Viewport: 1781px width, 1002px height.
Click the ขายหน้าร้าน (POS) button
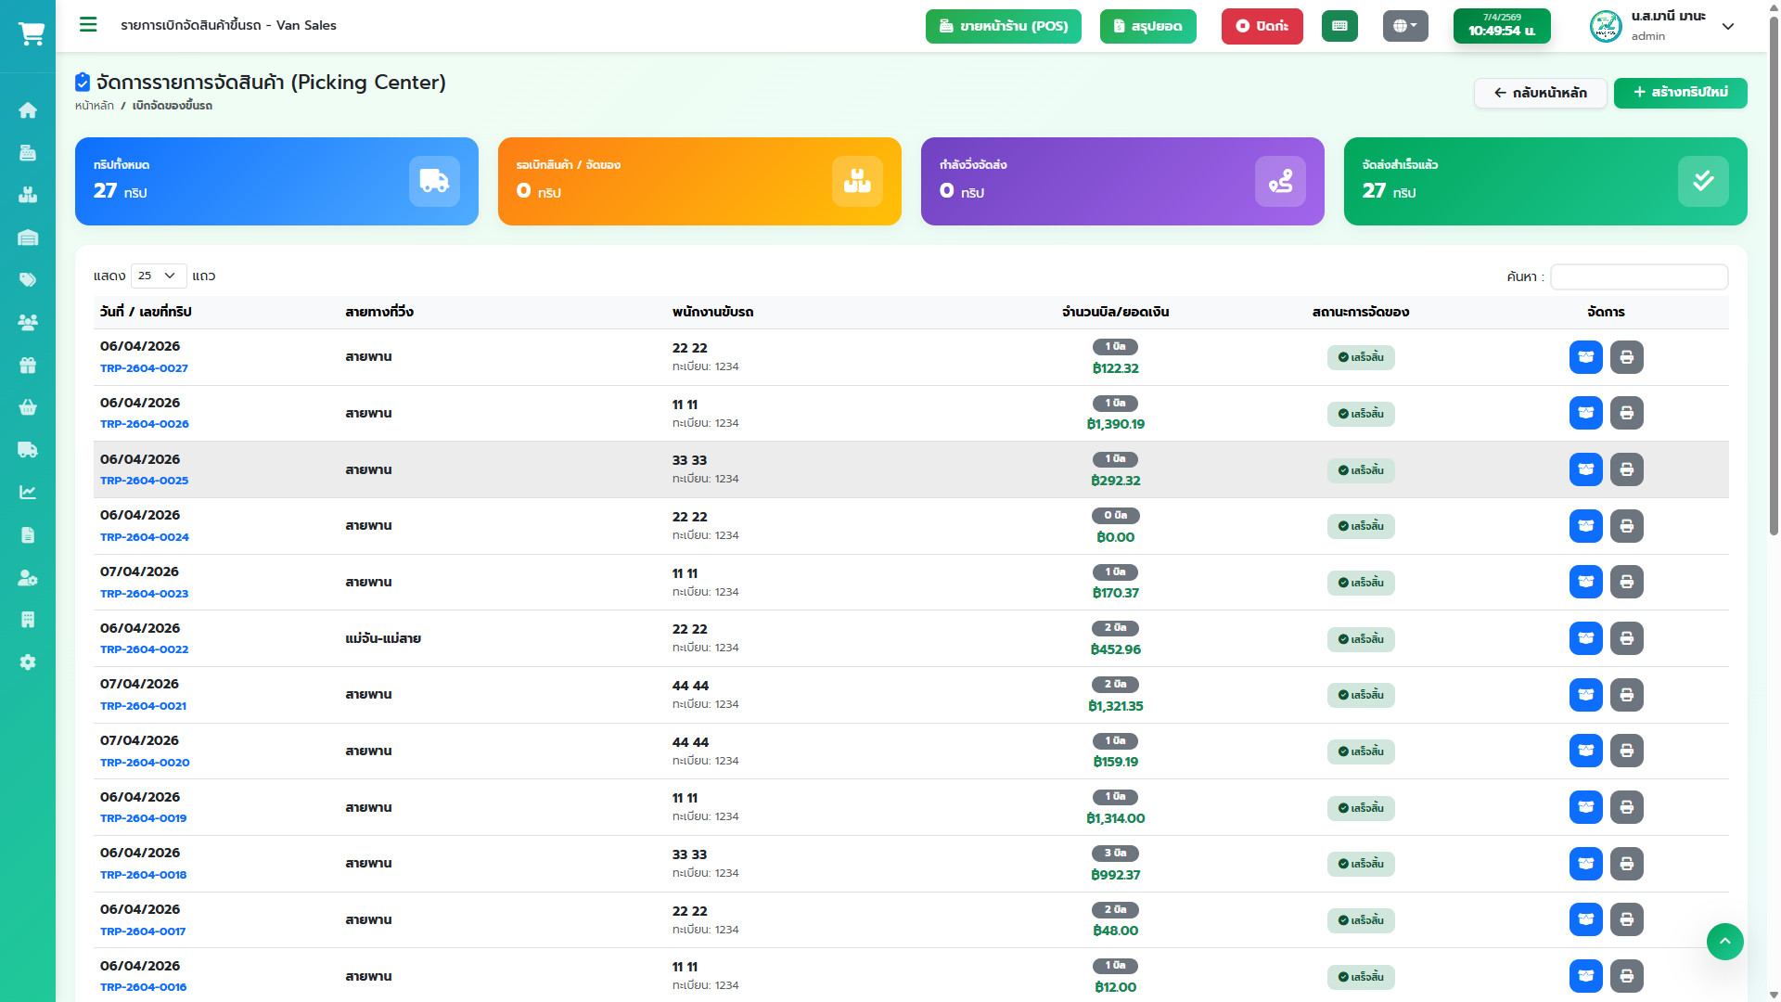[x=1004, y=26]
